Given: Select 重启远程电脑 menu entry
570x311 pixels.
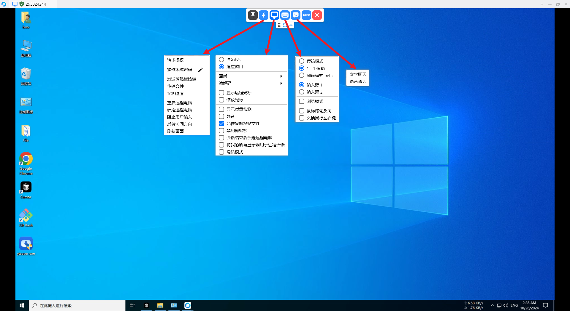Looking at the screenshot, I should [180, 103].
